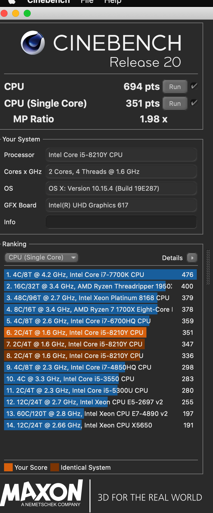
Task: Open the CPU (Single Core) ranking dropdown
Action: click(x=42, y=257)
